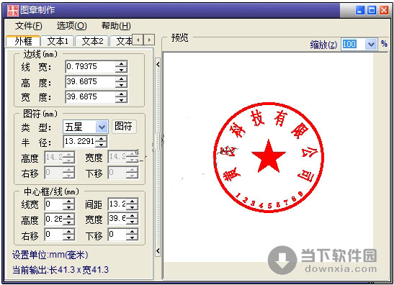Click the 中心框 线宽 input field
The image size is (394, 285).
(53, 204)
